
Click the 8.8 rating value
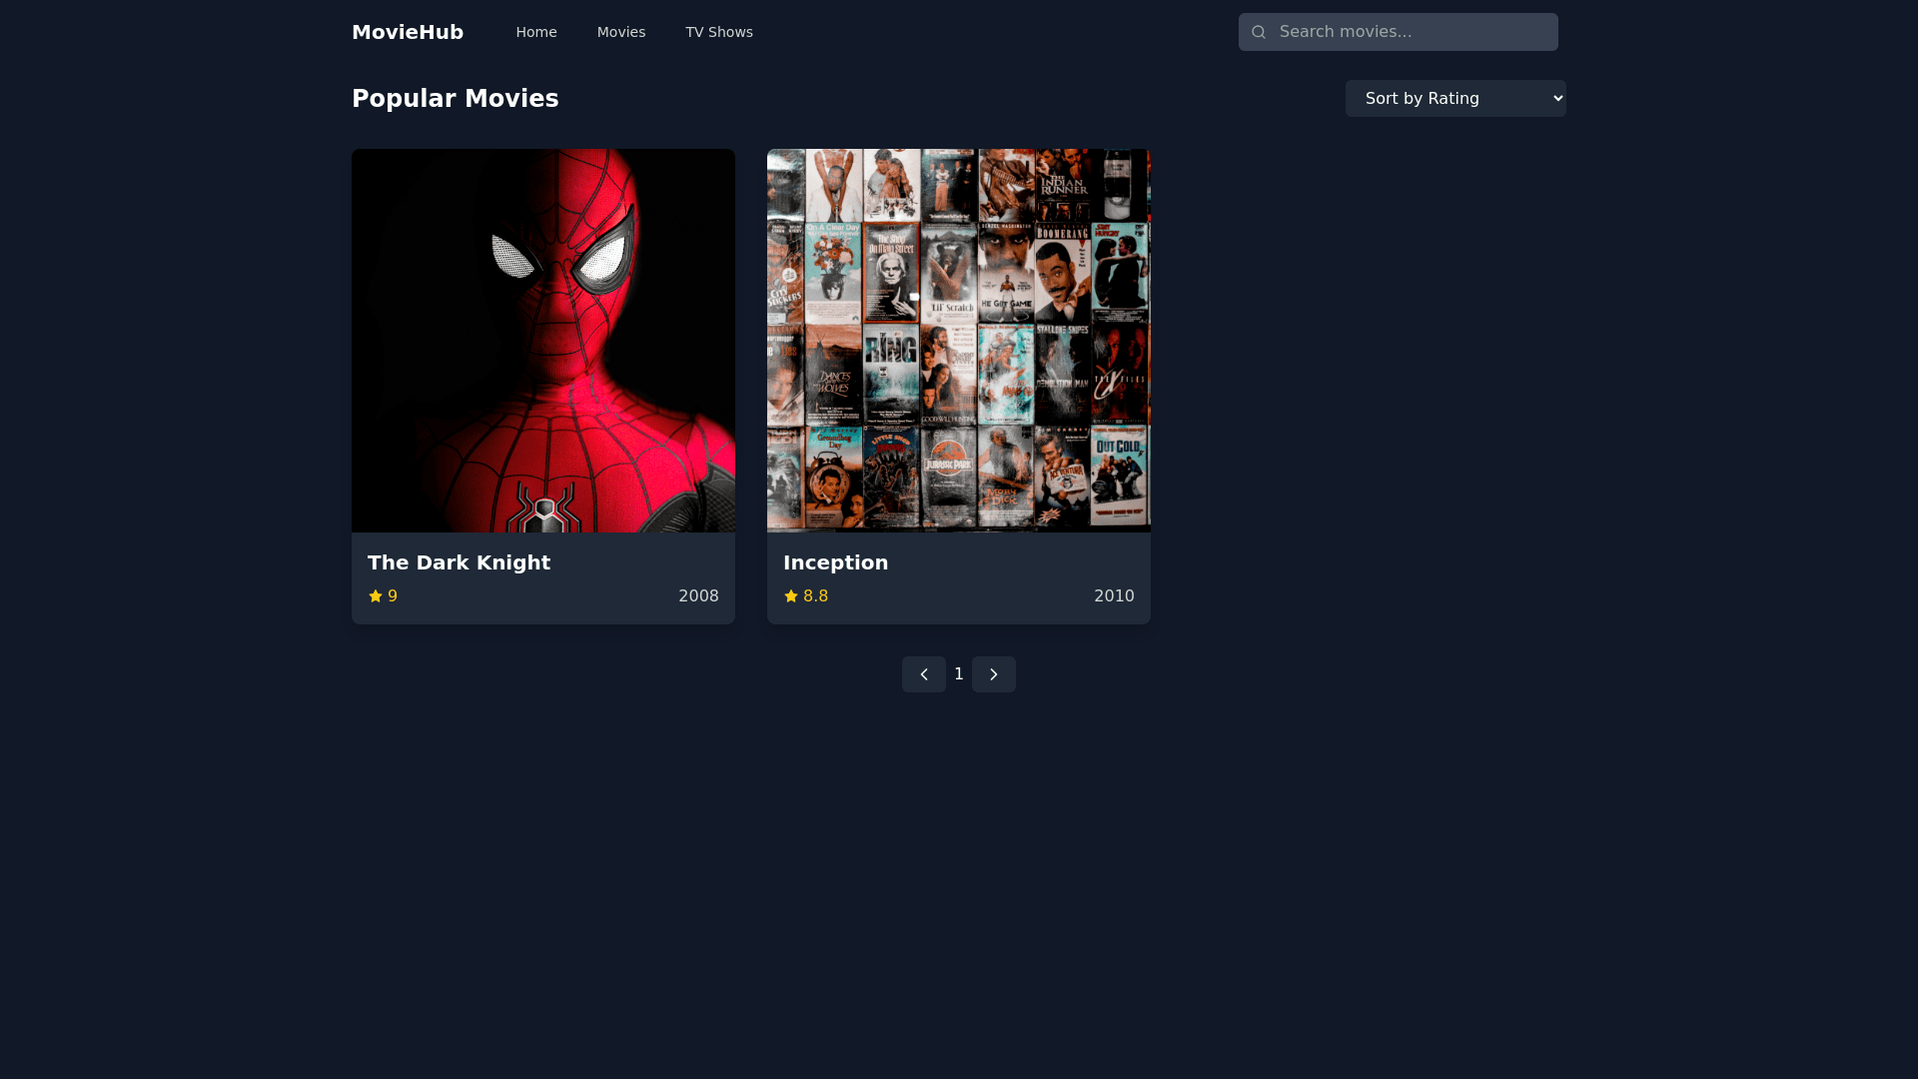pos(815,596)
